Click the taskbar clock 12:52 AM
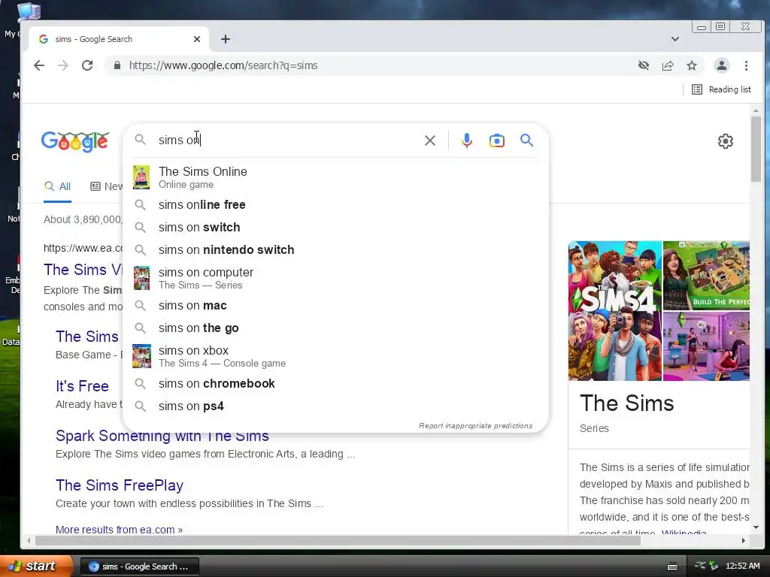The width and height of the screenshot is (770, 577). click(742, 566)
